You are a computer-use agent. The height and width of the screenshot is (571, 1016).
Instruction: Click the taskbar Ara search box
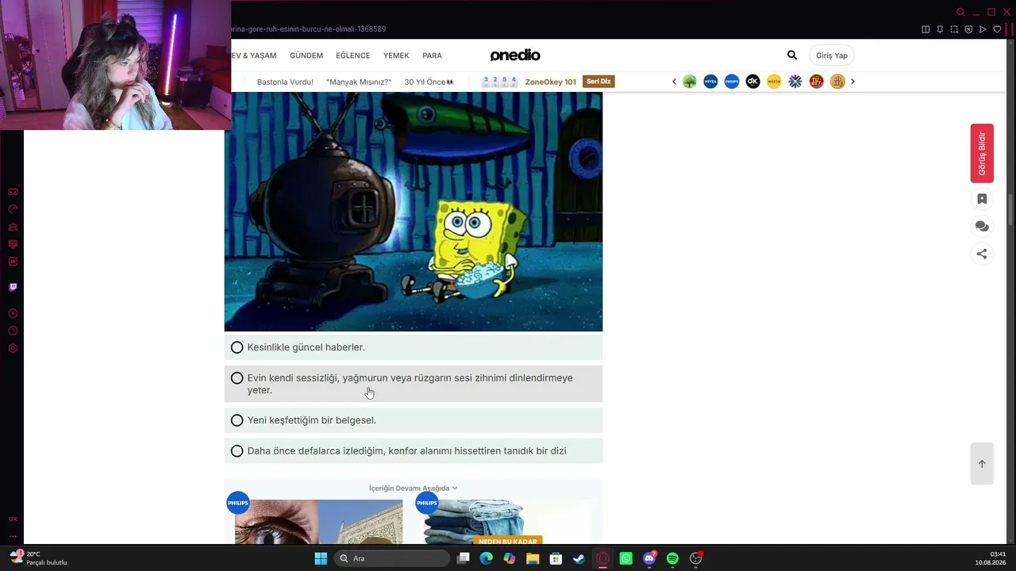[x=392, y=558]
